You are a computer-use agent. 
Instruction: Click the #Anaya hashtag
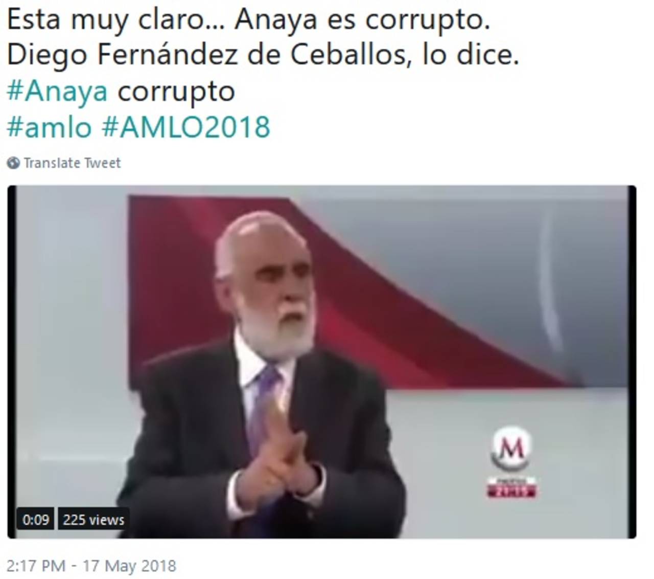(57, 92)
